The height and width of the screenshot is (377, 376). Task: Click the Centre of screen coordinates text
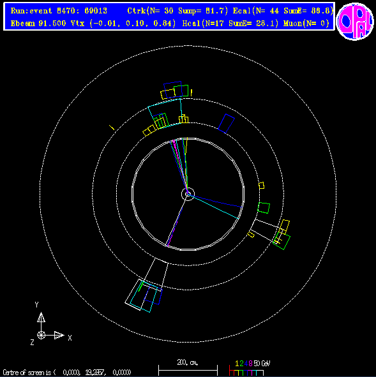click(67, 373)
